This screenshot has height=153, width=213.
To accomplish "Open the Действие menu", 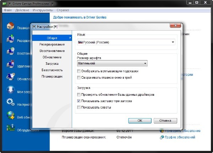I will [x=22, y=10].
